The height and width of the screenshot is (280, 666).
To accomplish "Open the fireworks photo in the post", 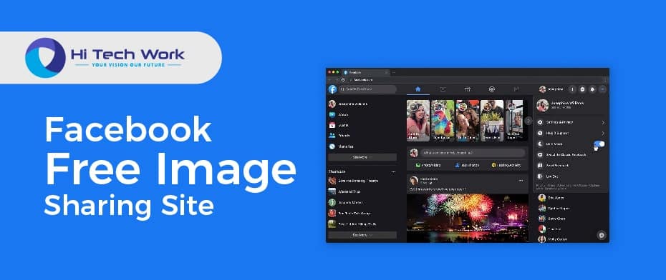I will click(x=467, y=218).
